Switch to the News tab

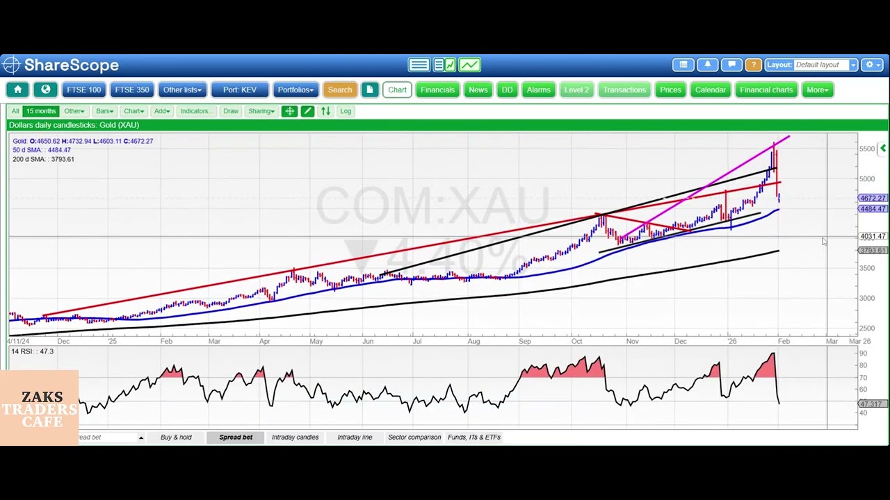tap(478, 90)
